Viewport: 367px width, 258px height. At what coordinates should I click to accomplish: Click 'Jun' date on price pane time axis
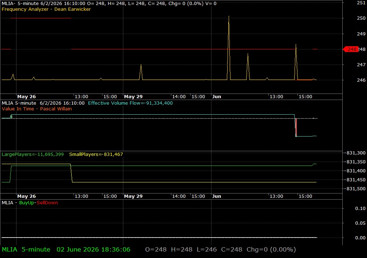[216, 97]
